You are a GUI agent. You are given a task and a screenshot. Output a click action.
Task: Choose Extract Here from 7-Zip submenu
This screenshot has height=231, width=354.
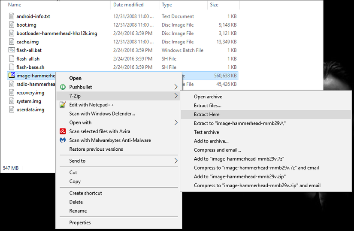206,115
